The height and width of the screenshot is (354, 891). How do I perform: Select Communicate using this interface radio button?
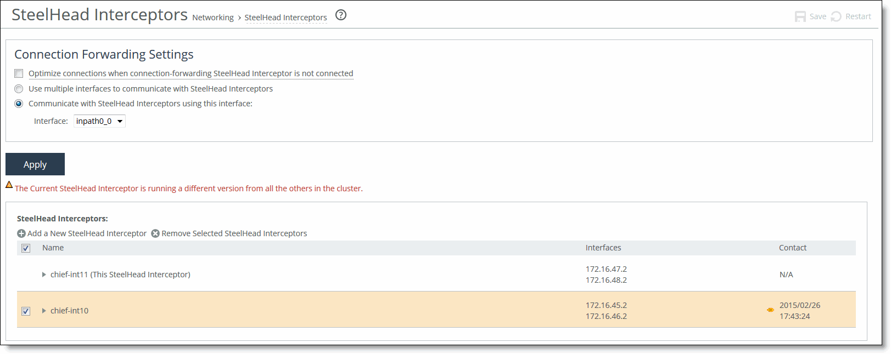tap(19, 104)
